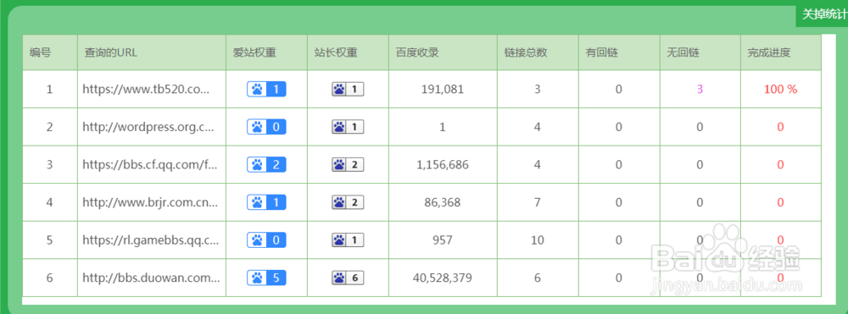Click the 站长权重 badge for rl.gamebbs.qq row

(348, 240)
